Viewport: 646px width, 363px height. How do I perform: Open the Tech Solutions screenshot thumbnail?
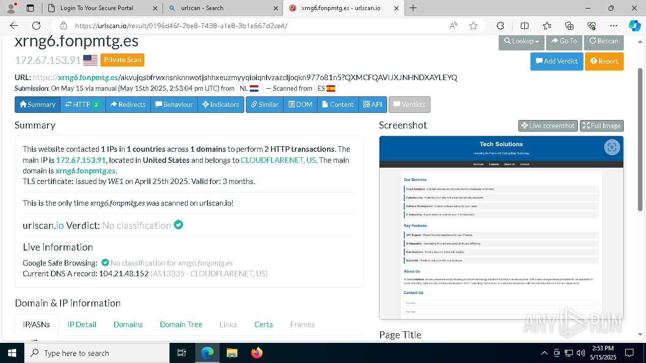tap(501, 227)
